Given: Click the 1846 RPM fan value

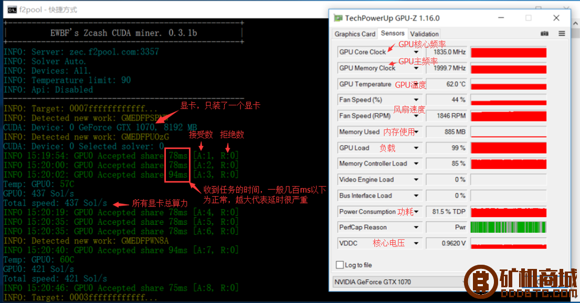Looking at the screenshot, I should pos(447,116).
